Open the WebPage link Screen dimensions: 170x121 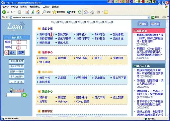coord(63,102)
